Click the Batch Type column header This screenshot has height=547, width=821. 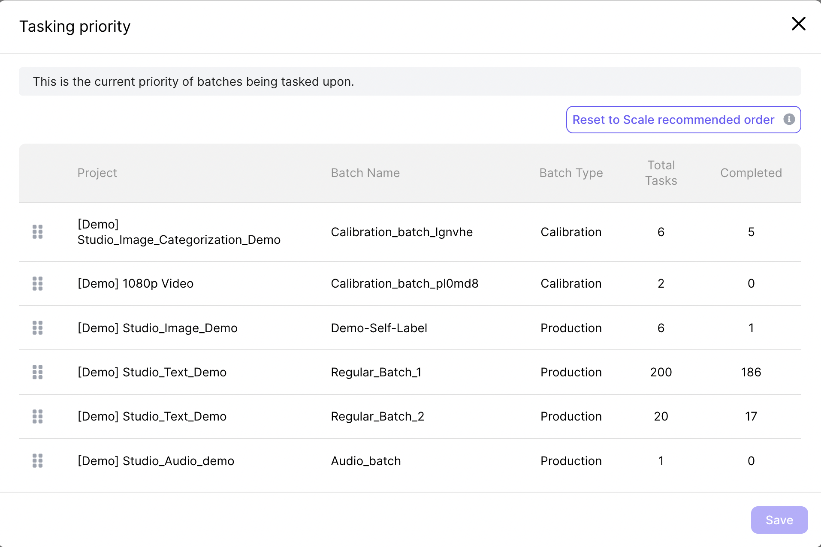click(x=571, y=173)
